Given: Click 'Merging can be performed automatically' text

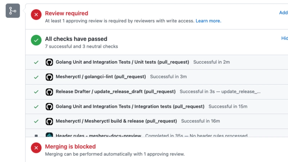Looking at the screenshot, I should tap(115, 154).
